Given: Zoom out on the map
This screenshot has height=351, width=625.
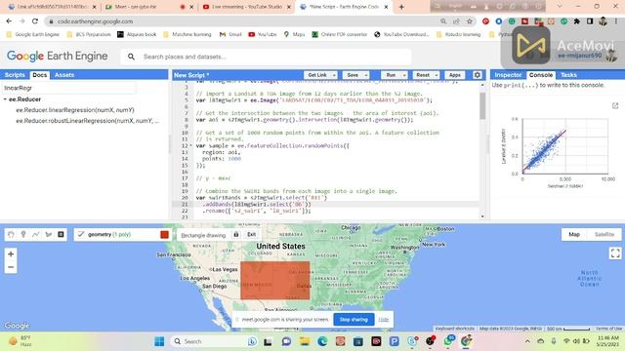Looking at the screenshot, I should coord(11,267).
